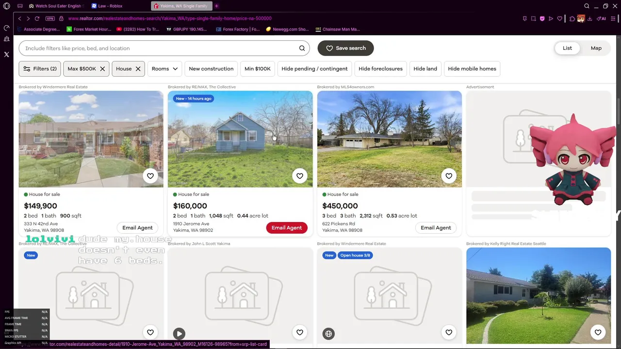The height and width of the screenshot is (349, 621).
Task: Favorite the Kelly Right Real Estate listing
Action: [598, 333]
